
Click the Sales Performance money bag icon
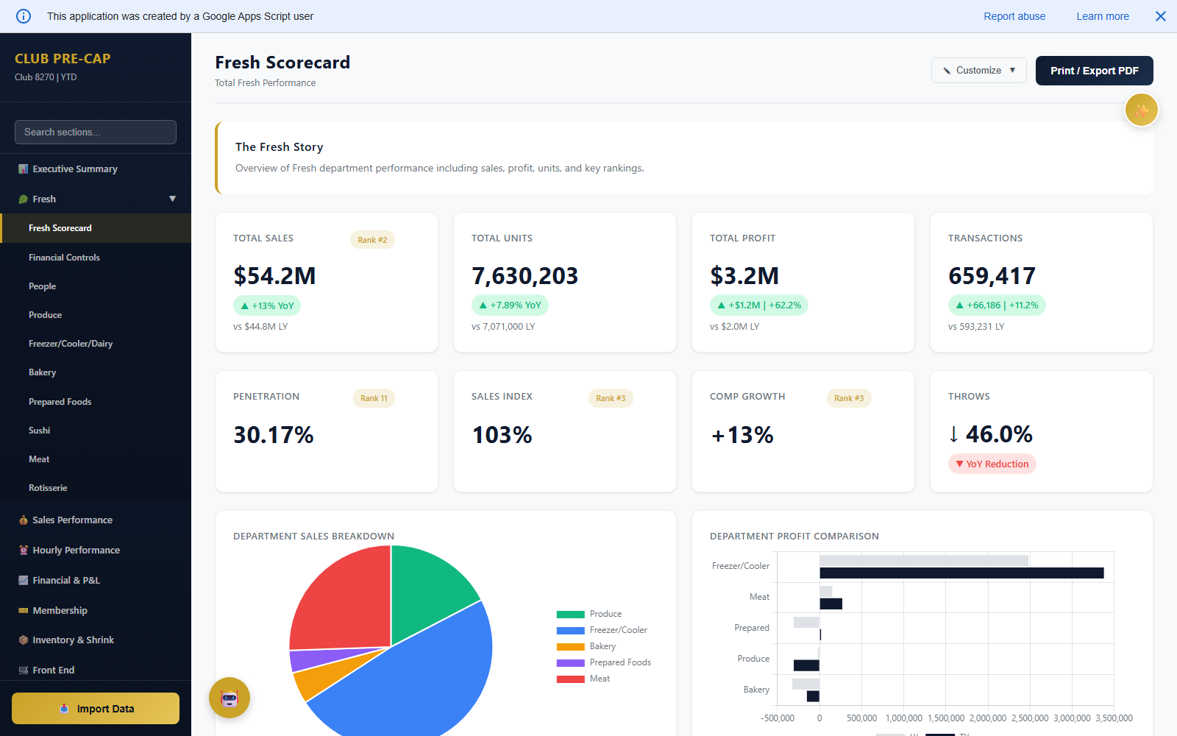click(23, 520)
